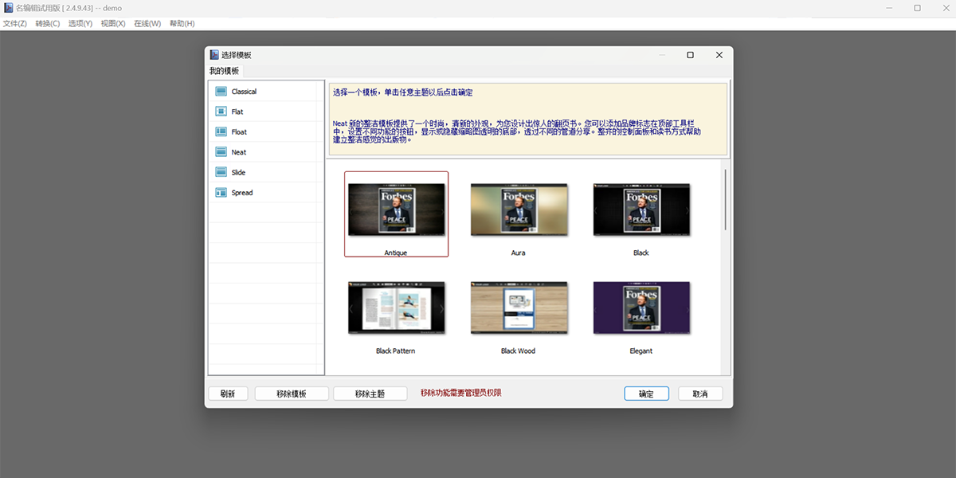The width and height of the screenshot is (956, 478).
Task: Choose the Black Wood theme thumbnail
Action: [x=519, y=308]
